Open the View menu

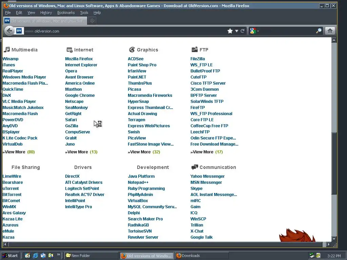[31, 13]
